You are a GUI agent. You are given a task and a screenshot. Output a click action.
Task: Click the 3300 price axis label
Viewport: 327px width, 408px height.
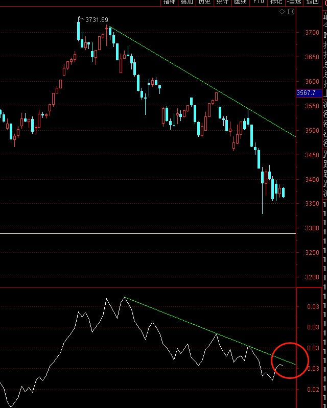312,228
